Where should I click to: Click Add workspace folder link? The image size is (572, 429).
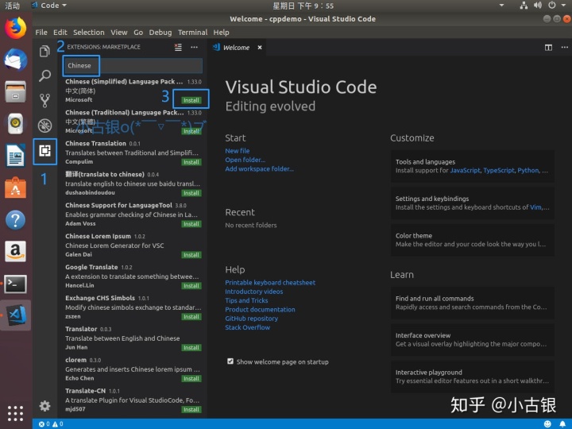click(259, 168)
